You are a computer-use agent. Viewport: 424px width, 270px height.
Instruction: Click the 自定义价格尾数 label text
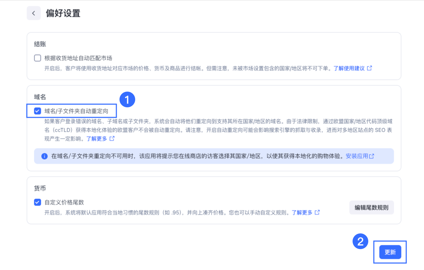(x=64, y=202)
